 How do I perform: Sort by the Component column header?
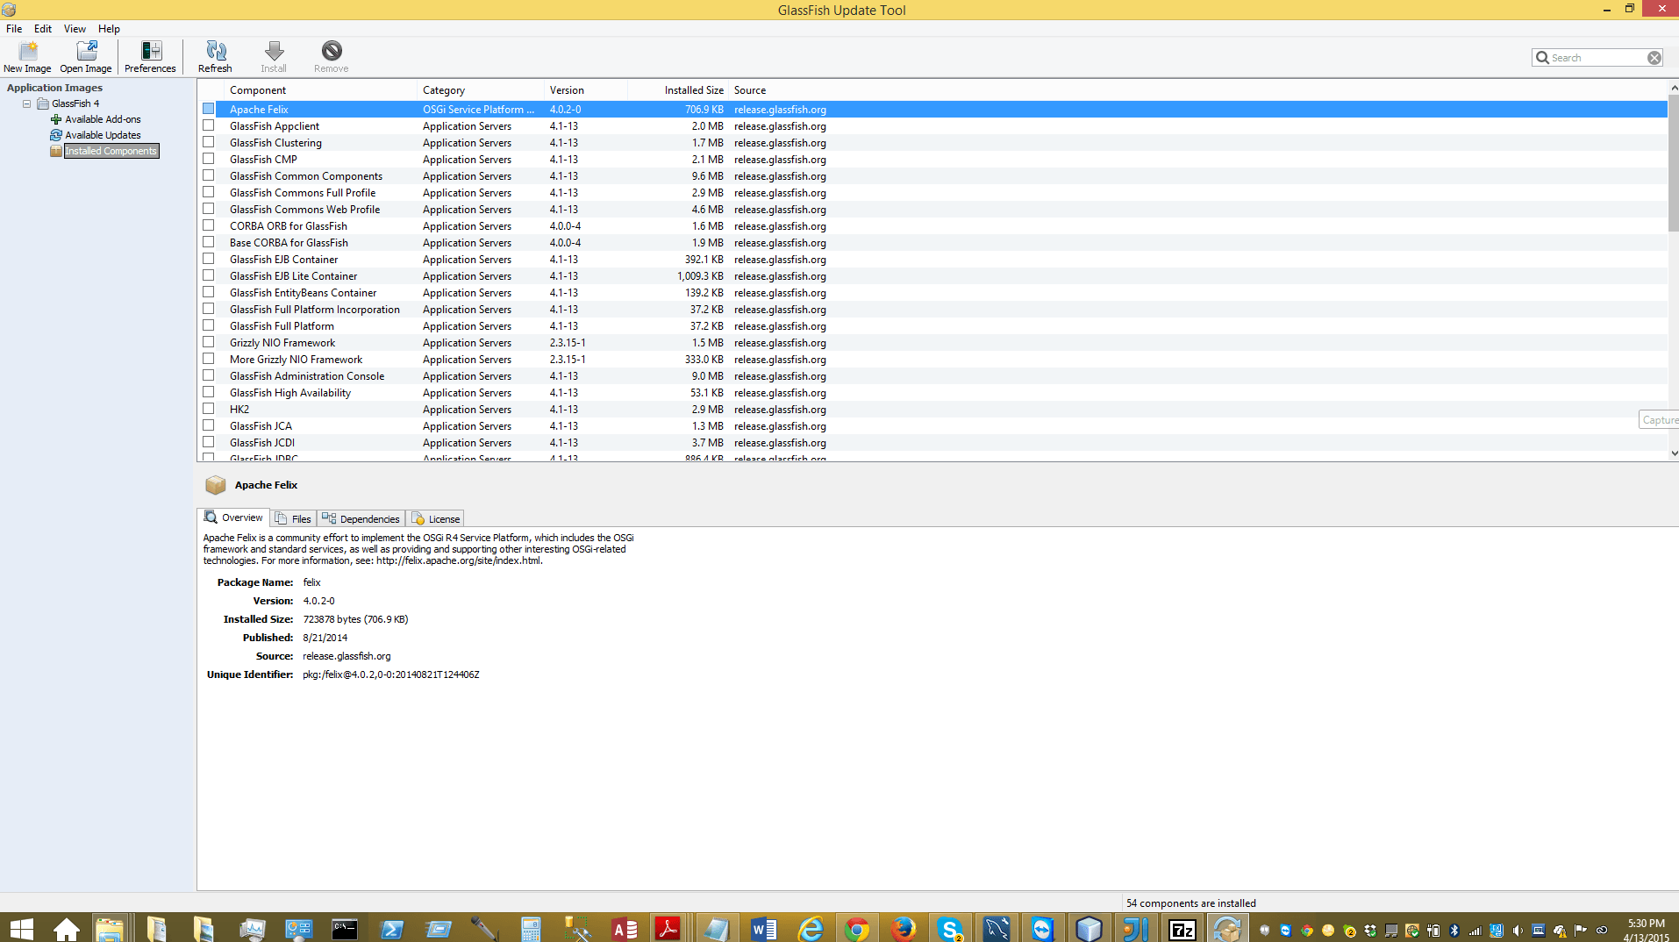pos(320,90)
